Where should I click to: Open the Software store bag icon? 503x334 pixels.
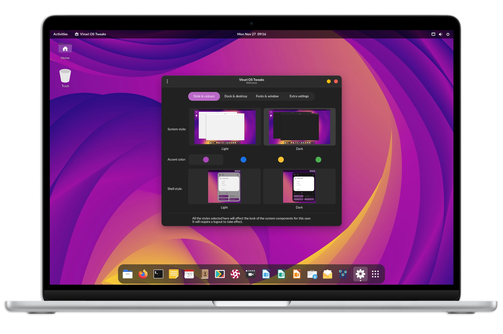pyautogui.click(x=312, y=274)
